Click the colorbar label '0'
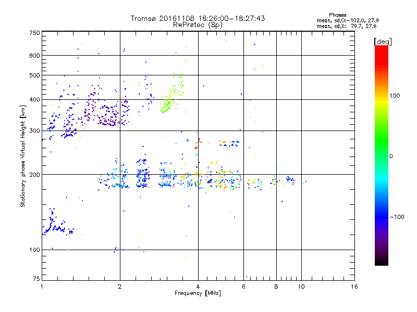Screen dimensions: 417x312 391,157
